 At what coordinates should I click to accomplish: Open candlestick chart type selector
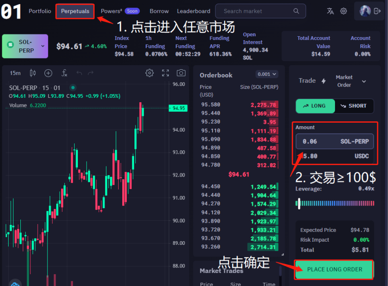pos(33,73)
